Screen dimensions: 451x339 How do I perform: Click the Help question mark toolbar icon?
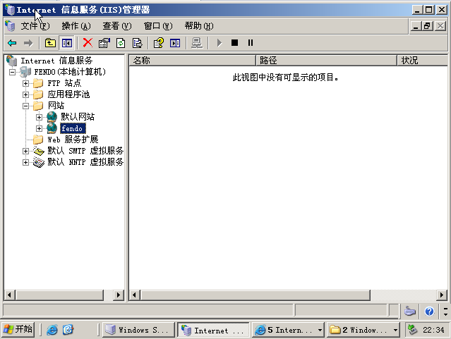point(159,43)
